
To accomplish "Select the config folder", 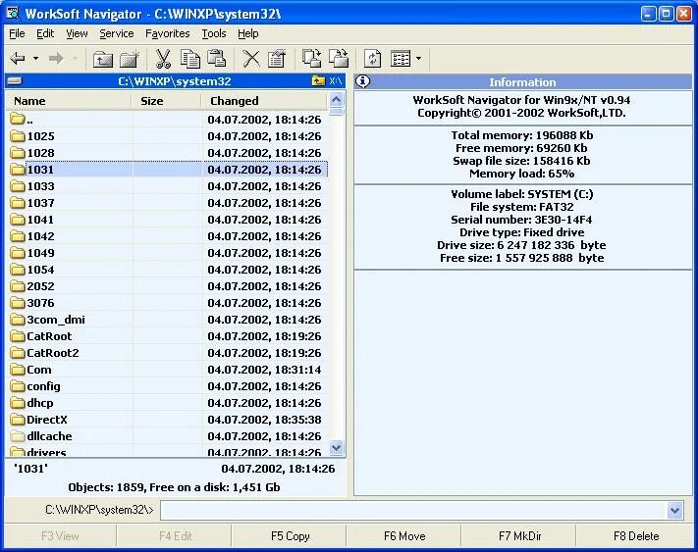I will [x=167, y=386].
